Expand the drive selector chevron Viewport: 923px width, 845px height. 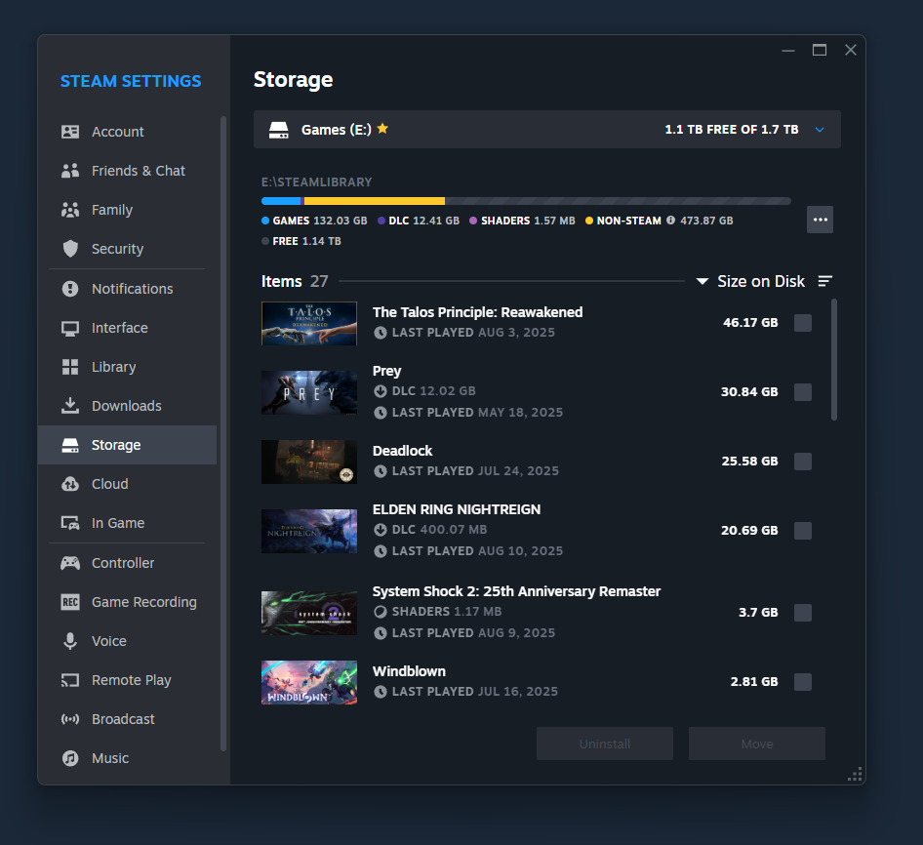820,130
